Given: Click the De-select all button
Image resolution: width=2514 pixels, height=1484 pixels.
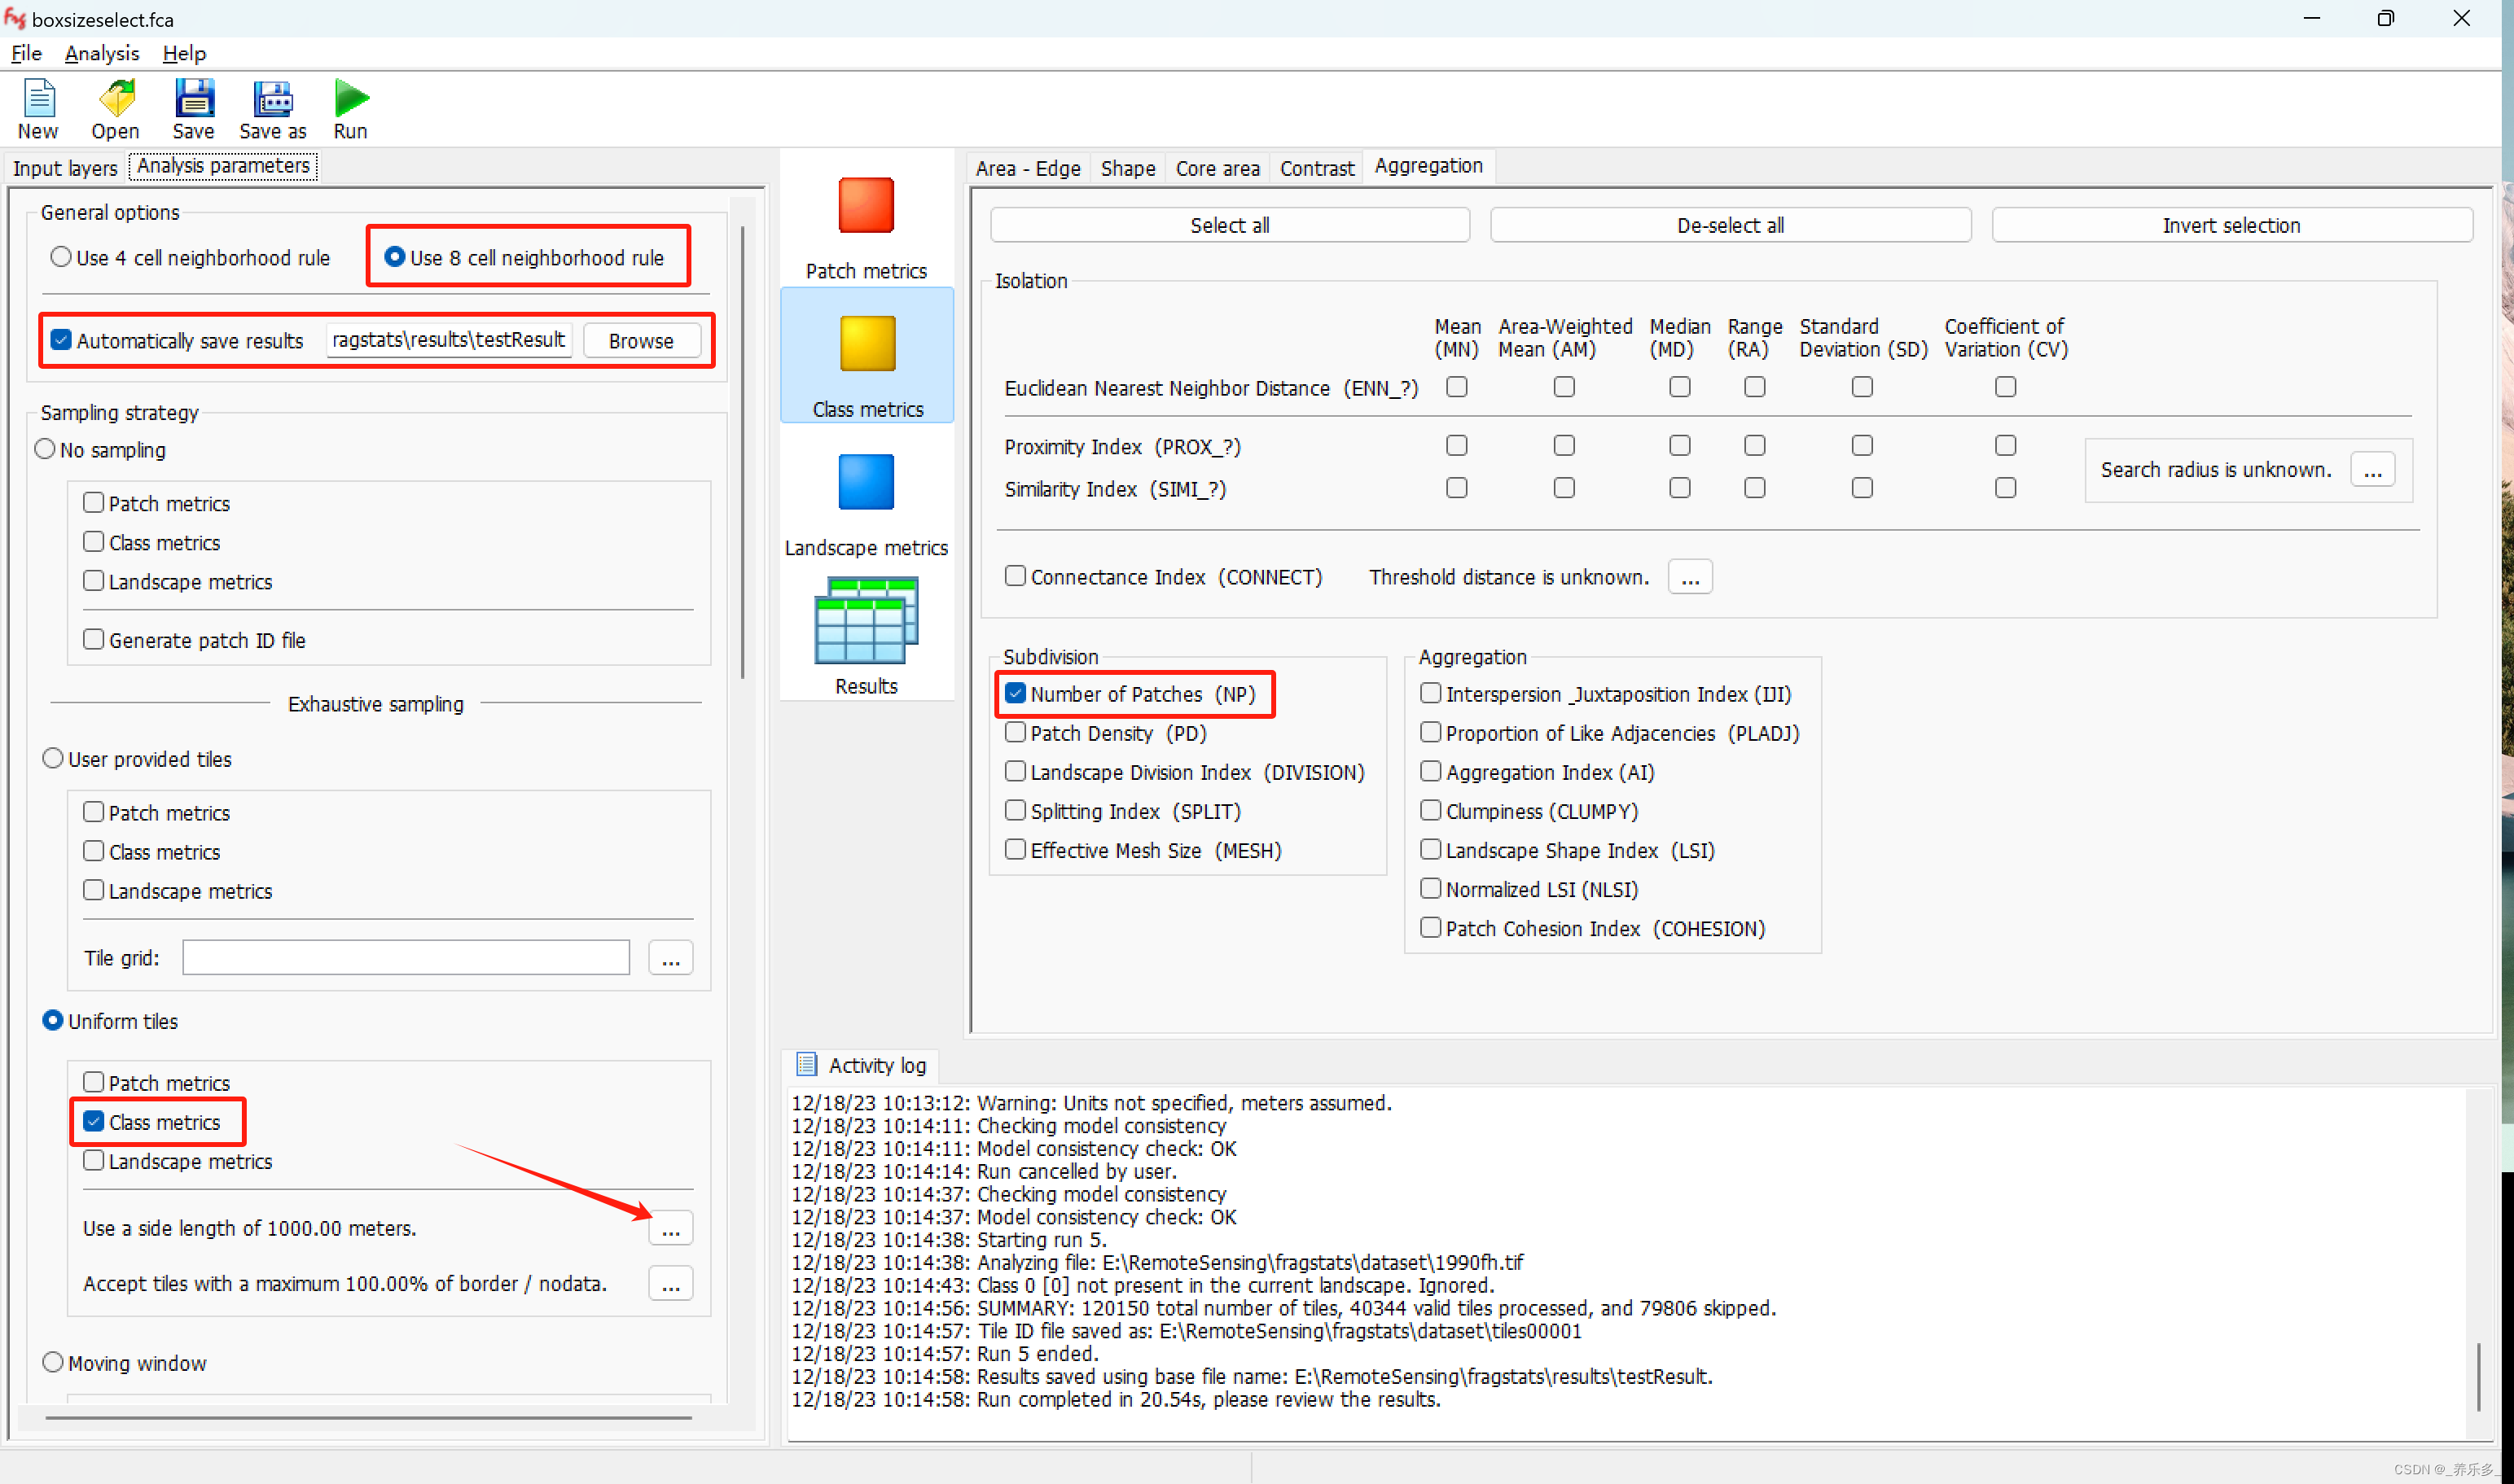Looking at the screenshot, I should point(1730,226).
